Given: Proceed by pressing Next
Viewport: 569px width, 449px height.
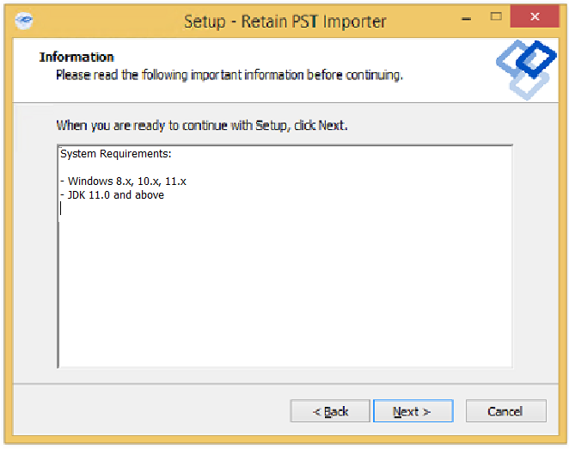Looking at the screenshot, I should click(x=413, y=411).
